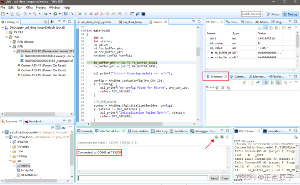This screenshot has width=300, height=185.
Task: Click the Clear button
Action: tap(225, 178)
